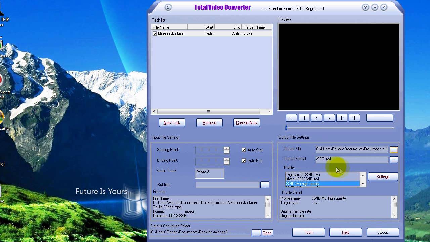Browse for default converted folder
The image size is (430, 242).
256,233
